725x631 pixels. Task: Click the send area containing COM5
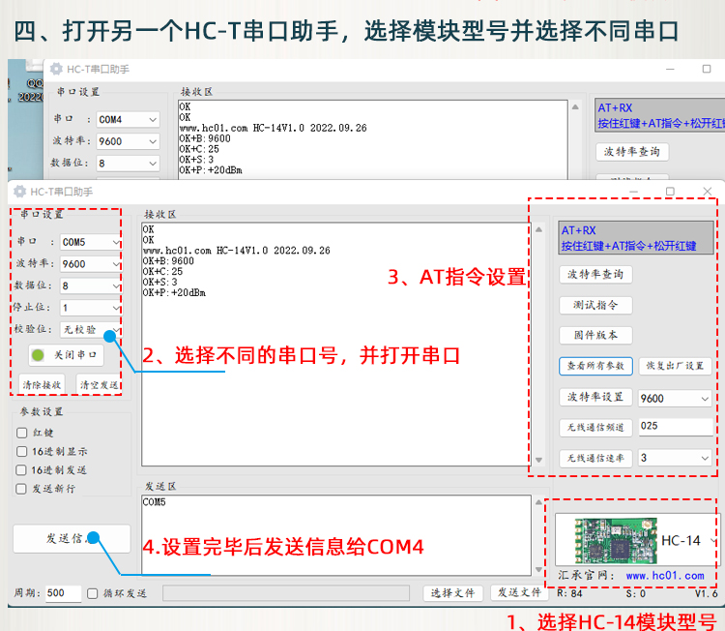click(336, 535)
